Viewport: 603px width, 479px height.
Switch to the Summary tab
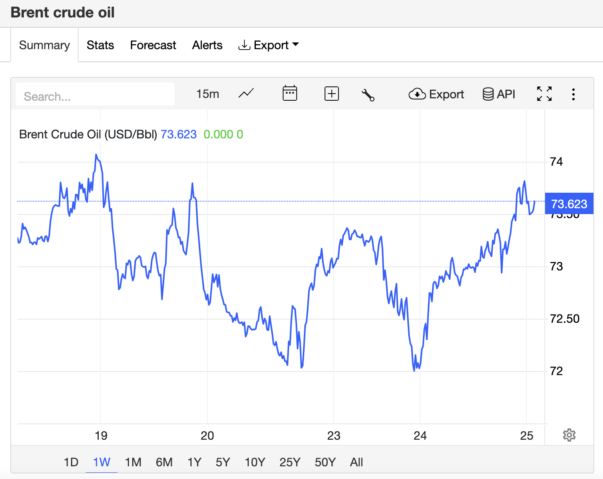[44, 45]
